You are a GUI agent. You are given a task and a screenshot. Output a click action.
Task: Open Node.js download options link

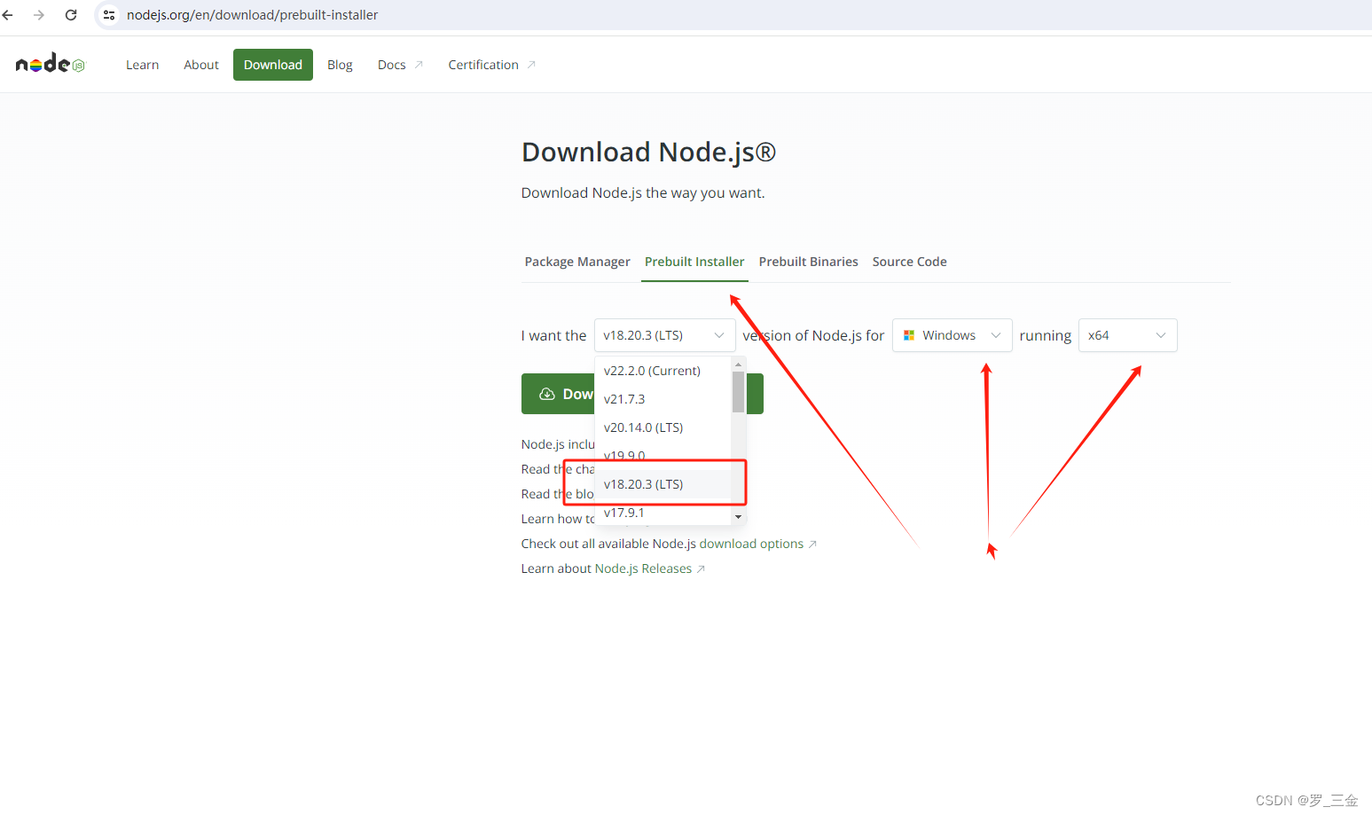tap(757, 544)
